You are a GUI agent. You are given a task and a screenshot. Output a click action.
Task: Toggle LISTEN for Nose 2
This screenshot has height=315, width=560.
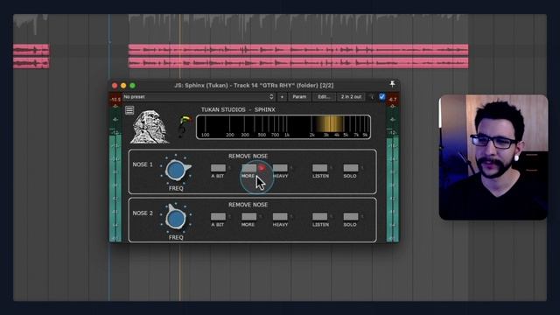319,216
